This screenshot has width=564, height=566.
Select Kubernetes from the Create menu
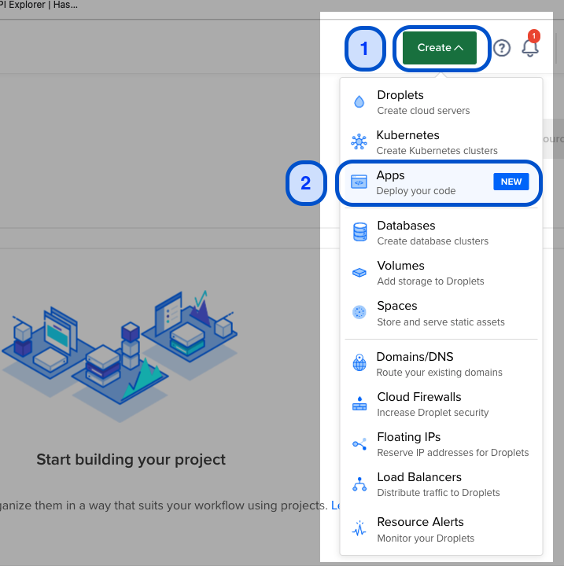point(441,142)
